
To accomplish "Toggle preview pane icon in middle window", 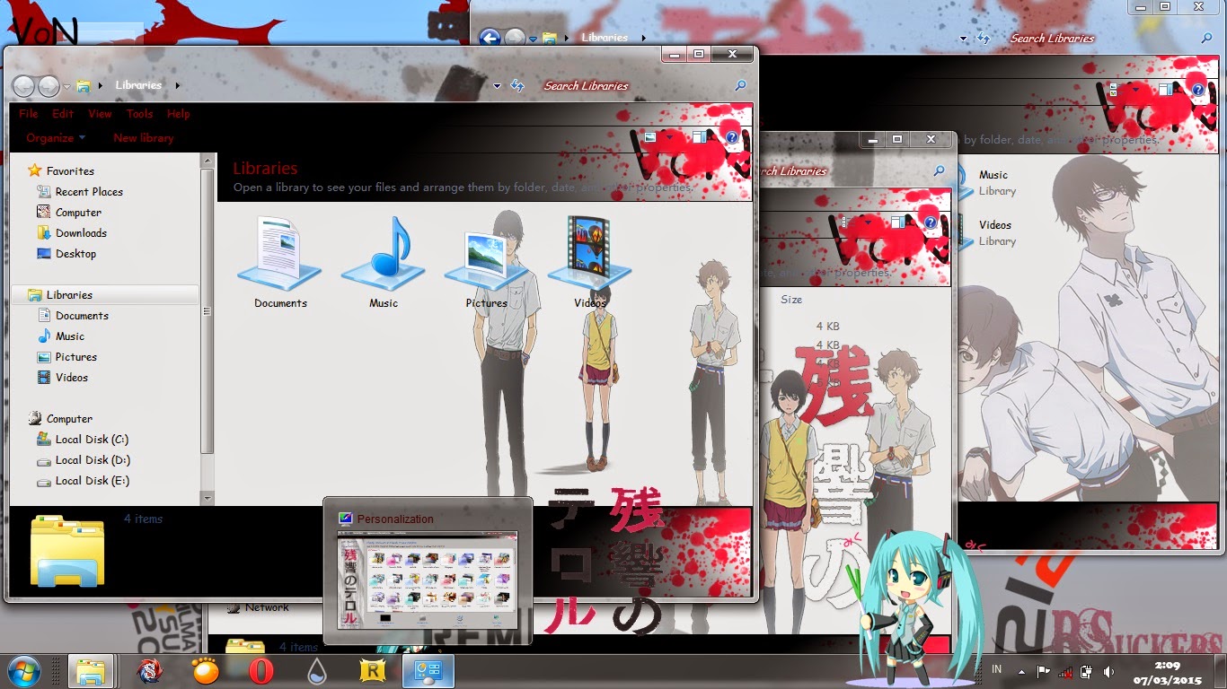I will click(x=898, y=222).
